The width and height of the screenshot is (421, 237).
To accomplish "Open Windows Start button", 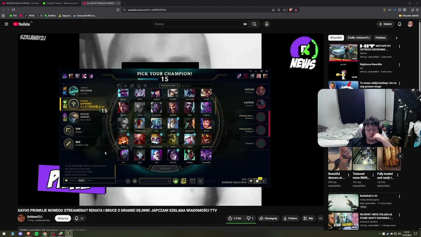I will (x=4, y=234).
